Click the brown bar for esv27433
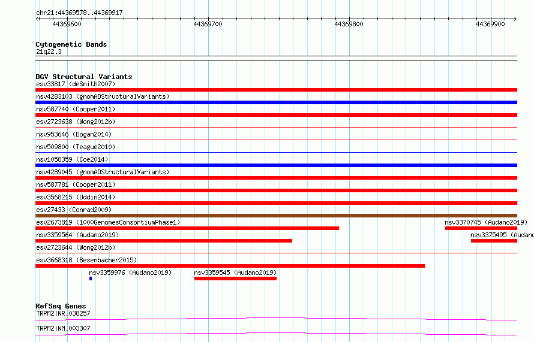This screenshot has height=342, width=534. coord(276,216)
